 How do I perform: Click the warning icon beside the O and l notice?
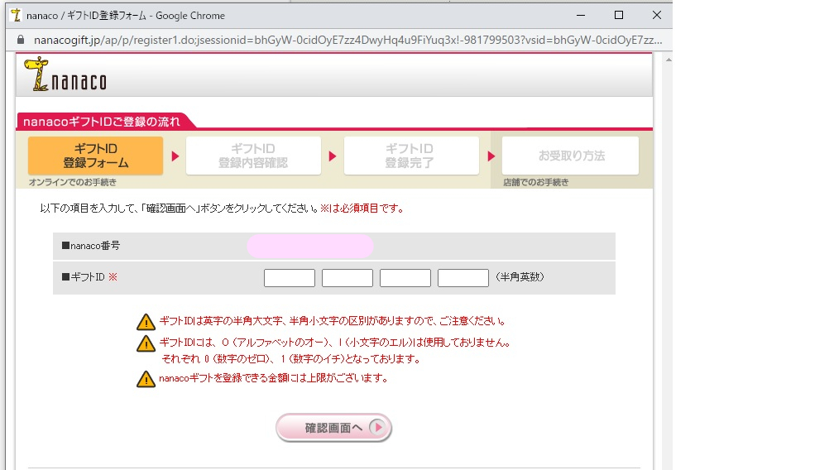pos(146,343)
